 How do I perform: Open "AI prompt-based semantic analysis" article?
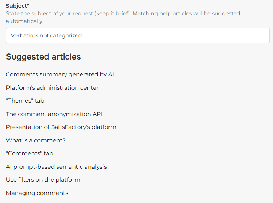pos(57,167)
